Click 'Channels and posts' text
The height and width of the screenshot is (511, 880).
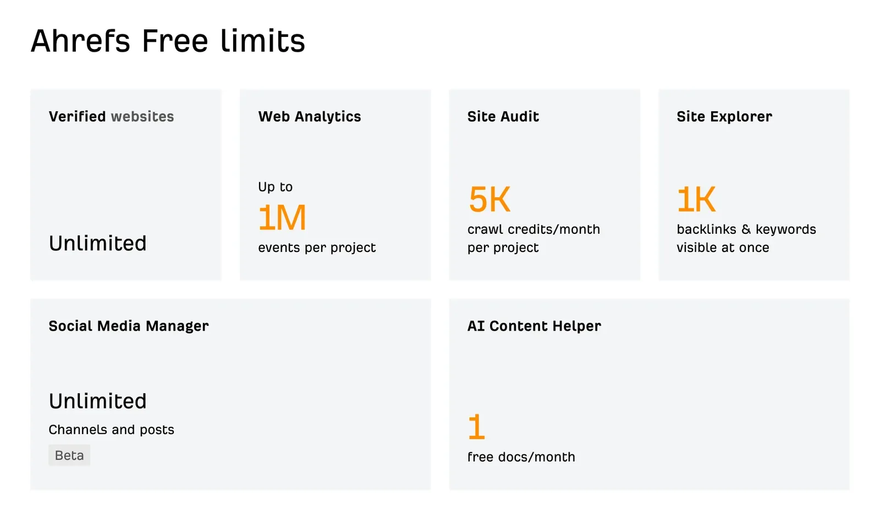click(111, 430)
